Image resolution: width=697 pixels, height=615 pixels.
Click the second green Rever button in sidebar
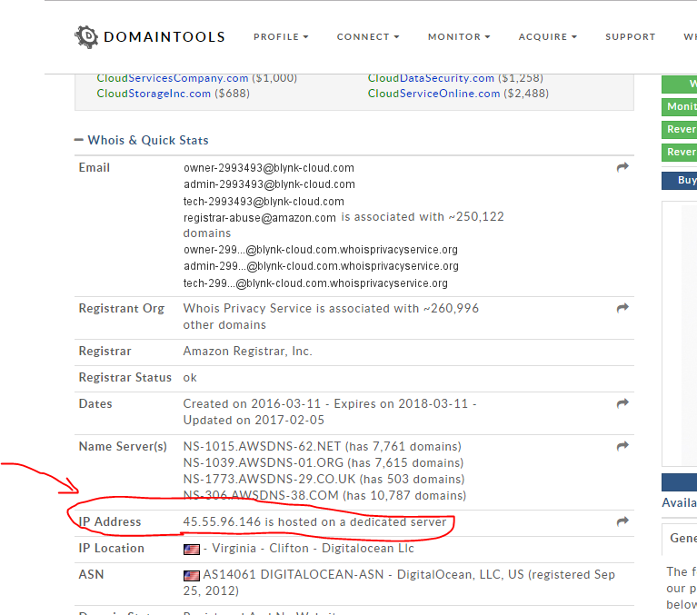[x=679, y=152]
